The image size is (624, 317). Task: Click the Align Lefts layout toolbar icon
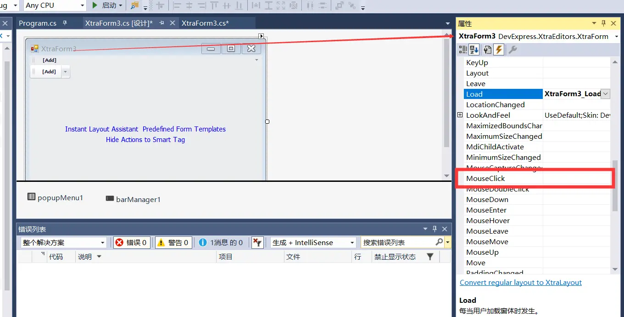pos(177,5)
